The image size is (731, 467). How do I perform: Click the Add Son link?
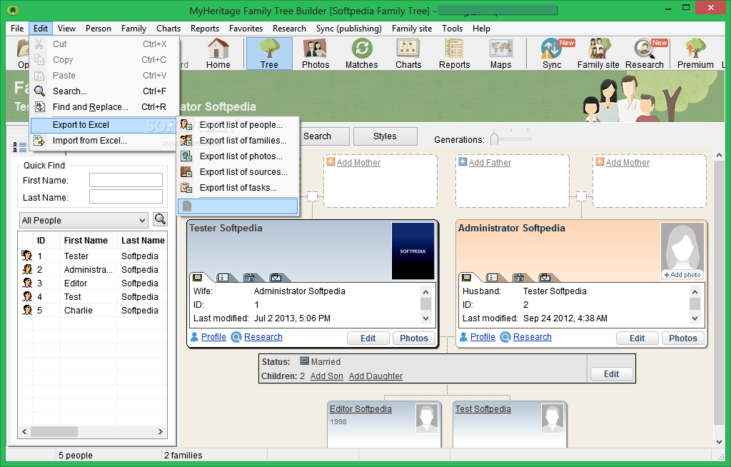tap(326, 376)
